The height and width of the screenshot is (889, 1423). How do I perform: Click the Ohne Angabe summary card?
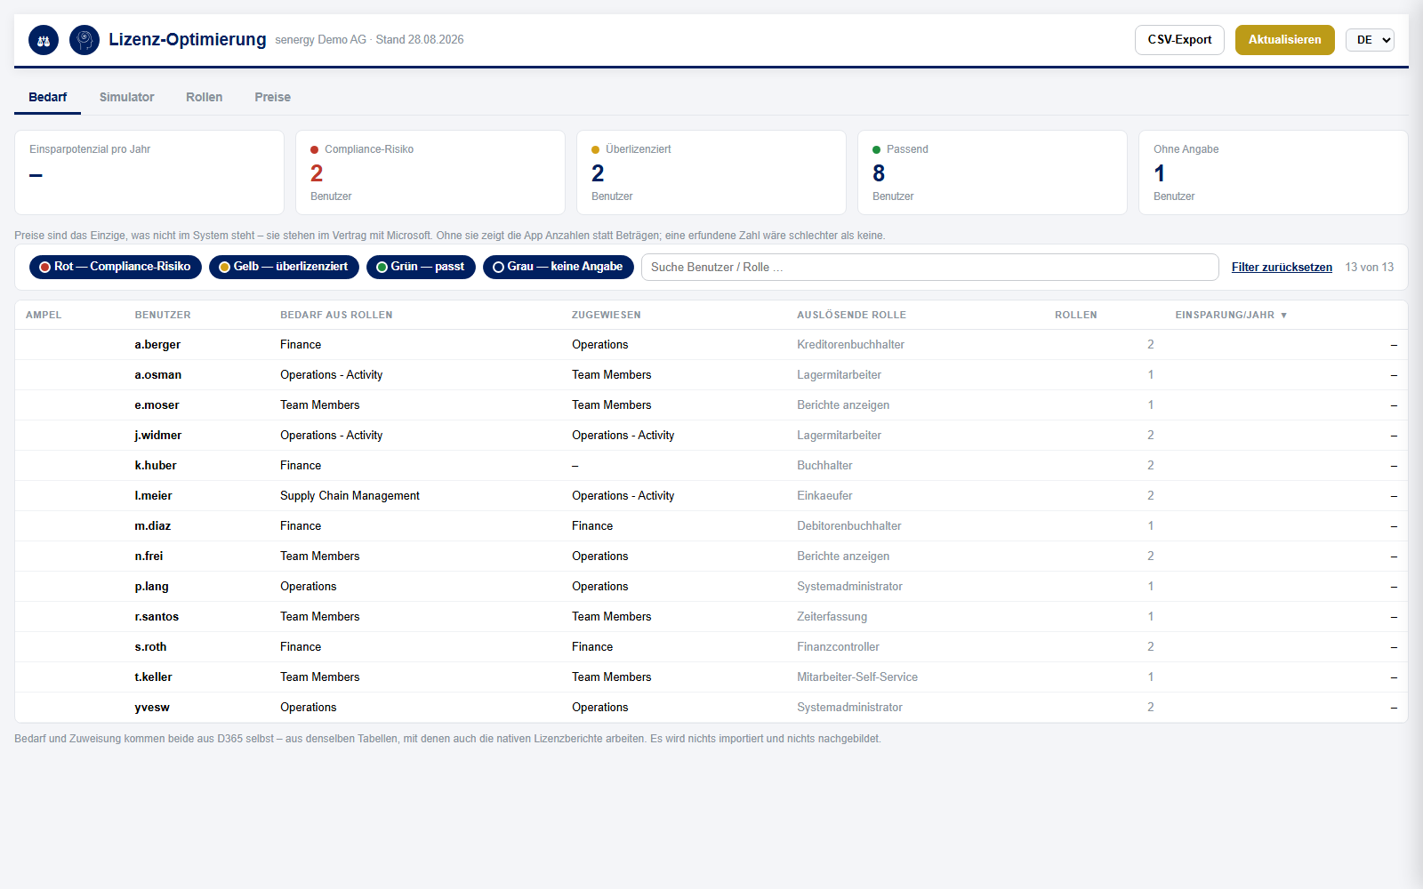click(x=1274, y=172)
